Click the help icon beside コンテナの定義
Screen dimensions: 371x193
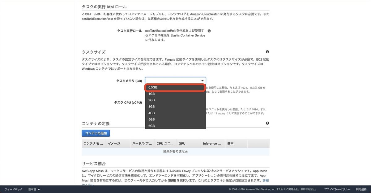267,123
